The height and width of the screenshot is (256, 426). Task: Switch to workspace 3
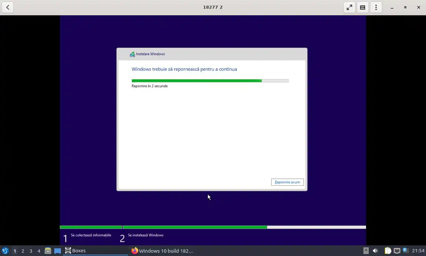click(31, 251)
